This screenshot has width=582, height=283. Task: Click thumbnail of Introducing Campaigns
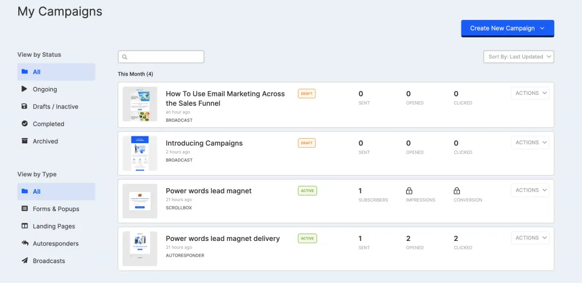tap(140, 153)
